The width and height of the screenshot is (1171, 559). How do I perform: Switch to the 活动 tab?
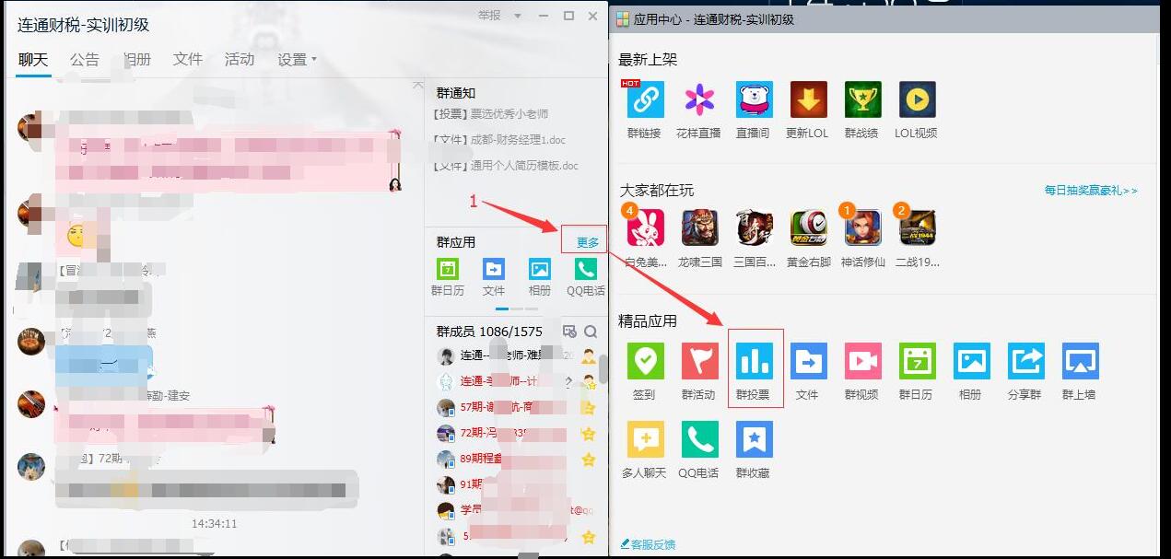tap(240, 59)
